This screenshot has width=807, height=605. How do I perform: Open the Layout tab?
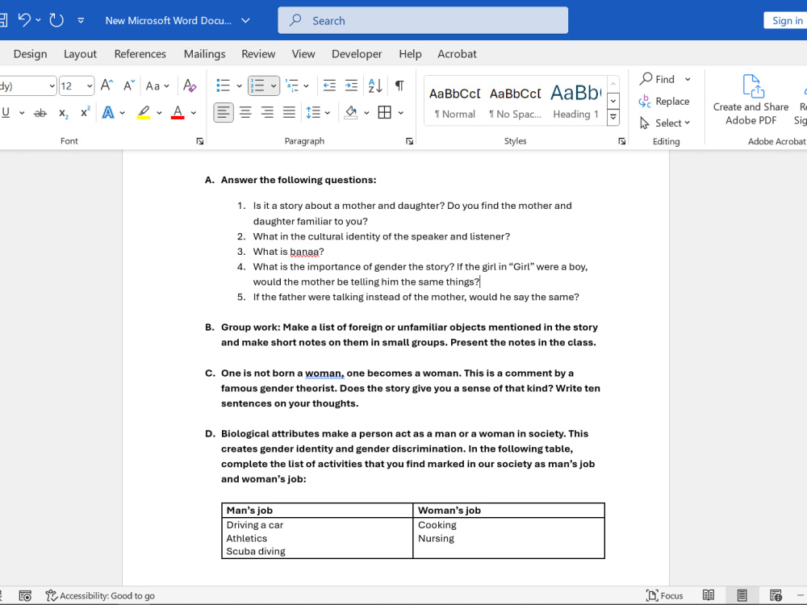pyautogui.click(x=80, y=53)
